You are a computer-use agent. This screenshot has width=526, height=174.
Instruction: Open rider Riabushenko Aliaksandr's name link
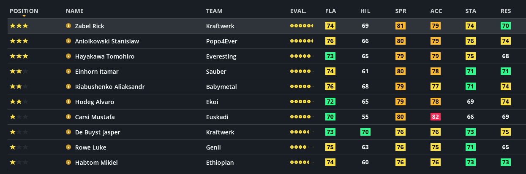pyautogui.click(x=110, y=86)
